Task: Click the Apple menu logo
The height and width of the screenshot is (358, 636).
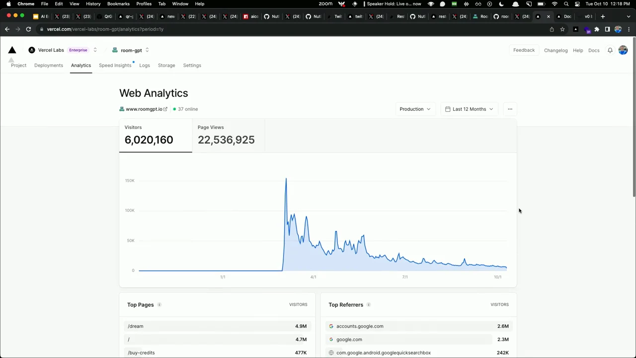Action: (8, 4)
